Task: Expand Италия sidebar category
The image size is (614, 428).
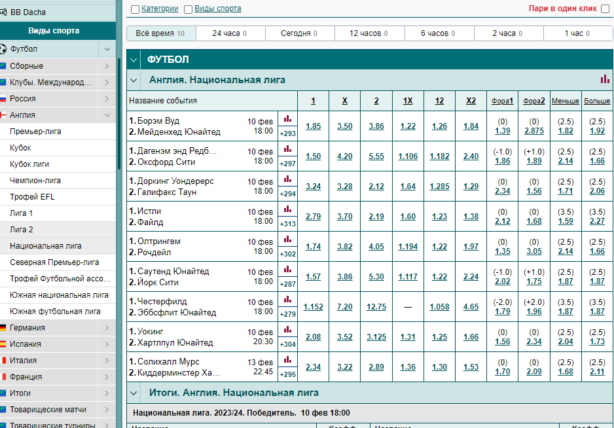Action: pyautogui.click(x=107, y=360)
